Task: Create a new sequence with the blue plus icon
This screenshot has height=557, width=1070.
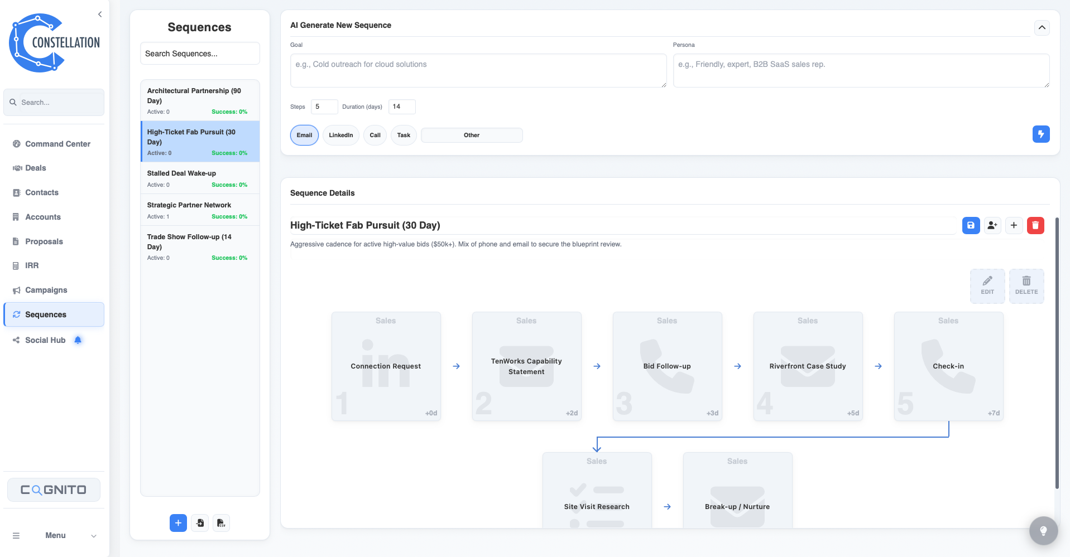Action: pos(178,522)
